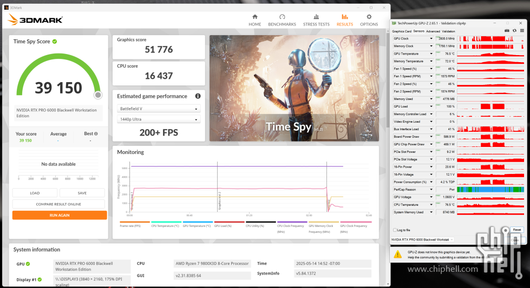Toggle the Frame rate (FPS) legend item
The height and width of the screenshot is (288, 530).
pos(134,224)
